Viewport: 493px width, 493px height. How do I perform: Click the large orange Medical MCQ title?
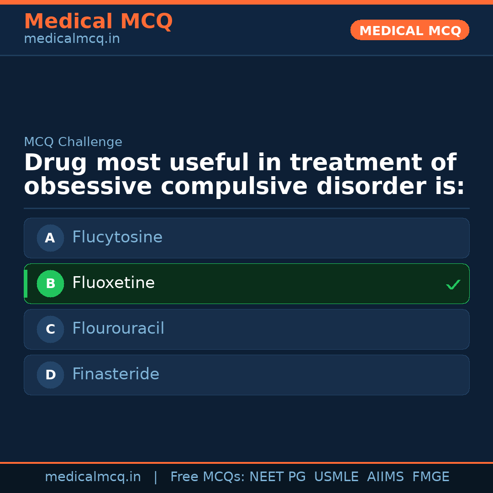pyautogui.click(x=98, y=21)
